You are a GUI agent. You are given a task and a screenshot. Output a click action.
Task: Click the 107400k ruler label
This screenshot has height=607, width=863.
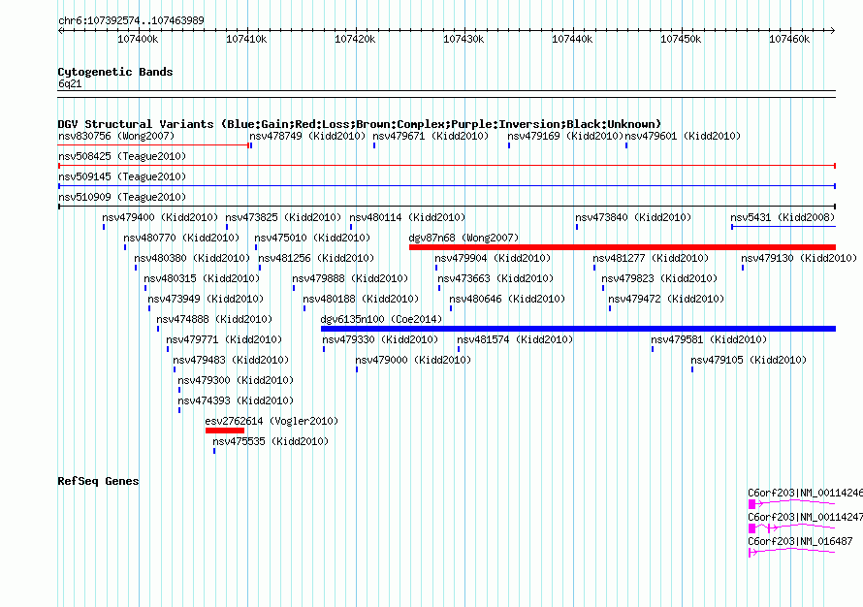pos(138,39)
